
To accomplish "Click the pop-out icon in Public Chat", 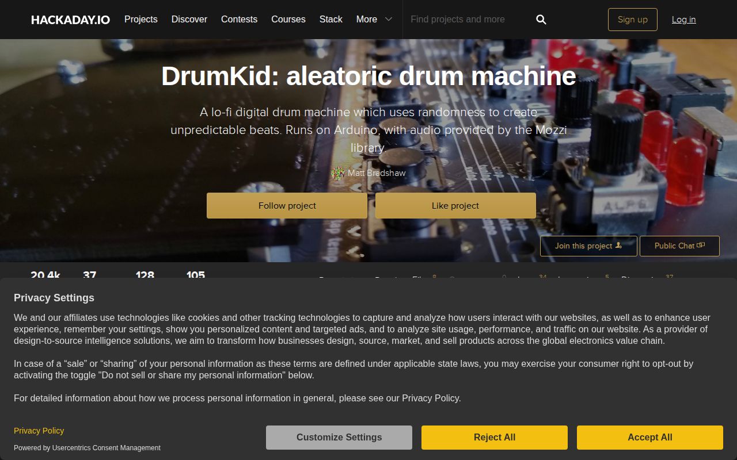I will pos(701,246).
